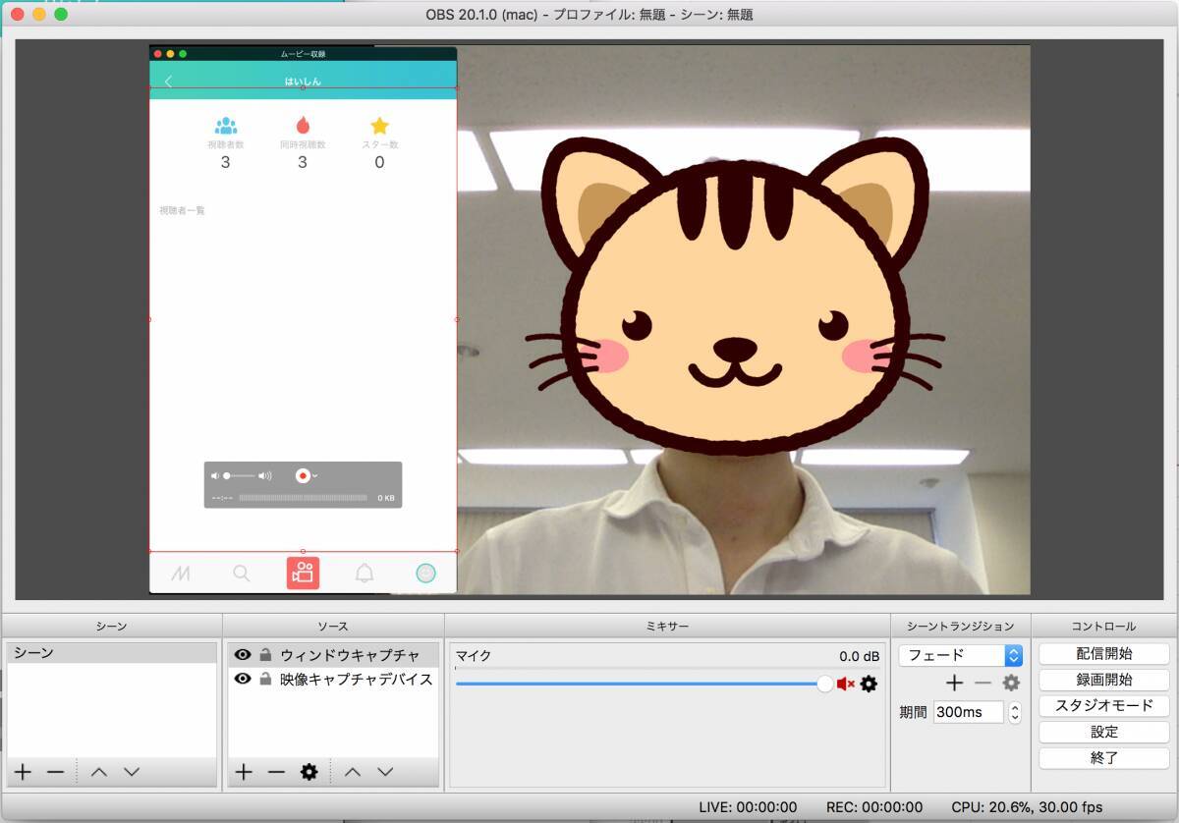Screen dimensions: 1179x823
Task: Click the add scene plus icon
Action: pyautogui.click(x=23, y=772)
